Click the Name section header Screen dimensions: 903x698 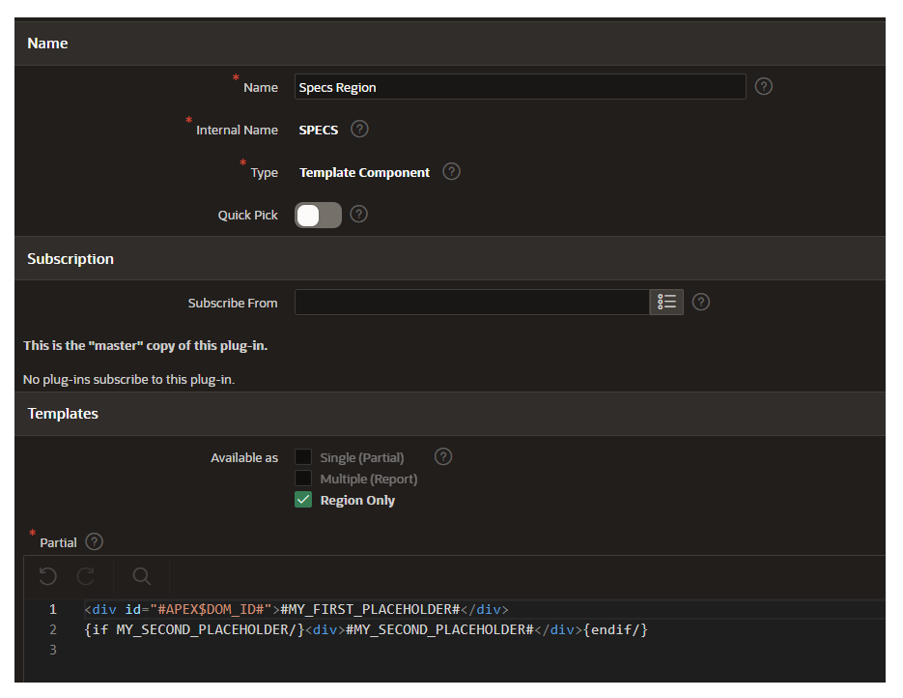click(450, 44)
